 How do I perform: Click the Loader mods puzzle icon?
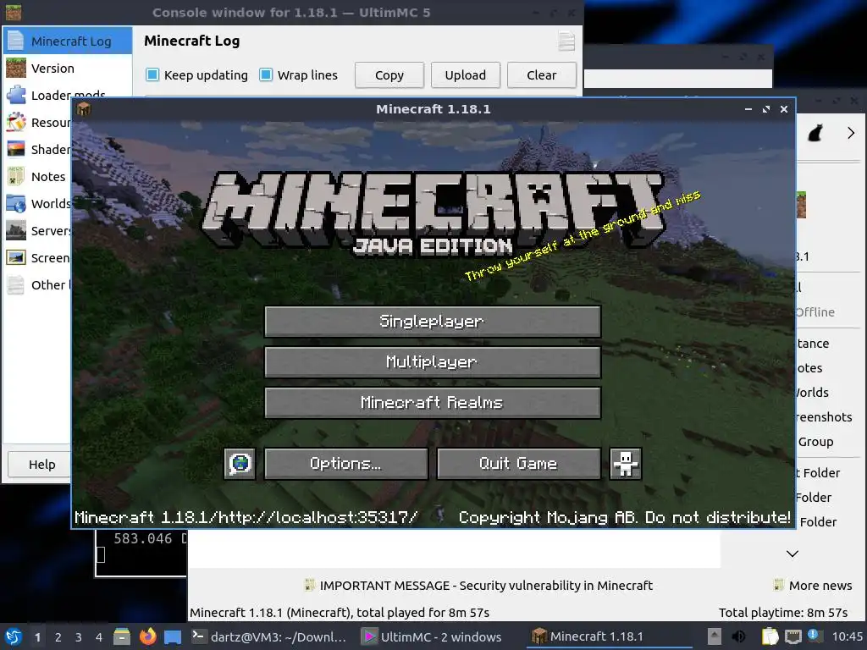pyautogui.click(x=16, y=95)
